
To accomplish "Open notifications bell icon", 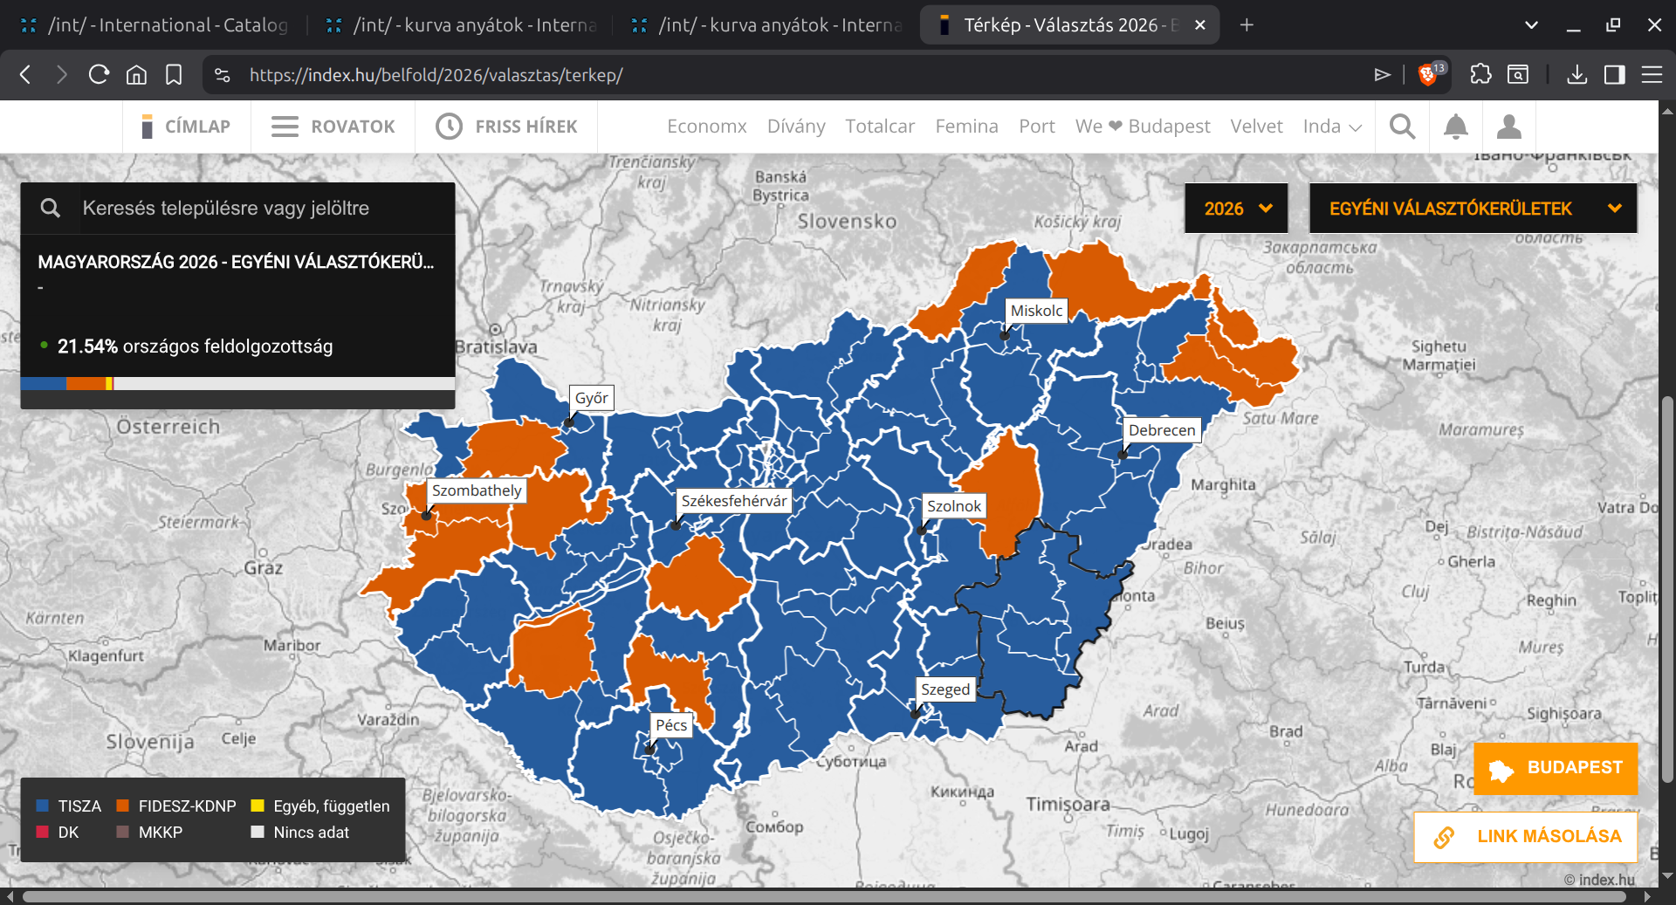I will (1455, 127).
